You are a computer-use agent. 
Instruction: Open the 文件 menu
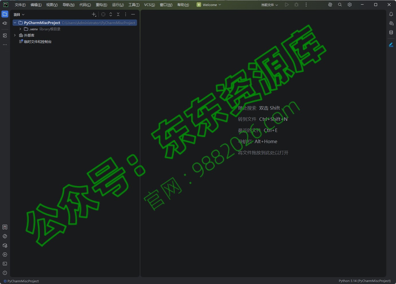point(19,5)
